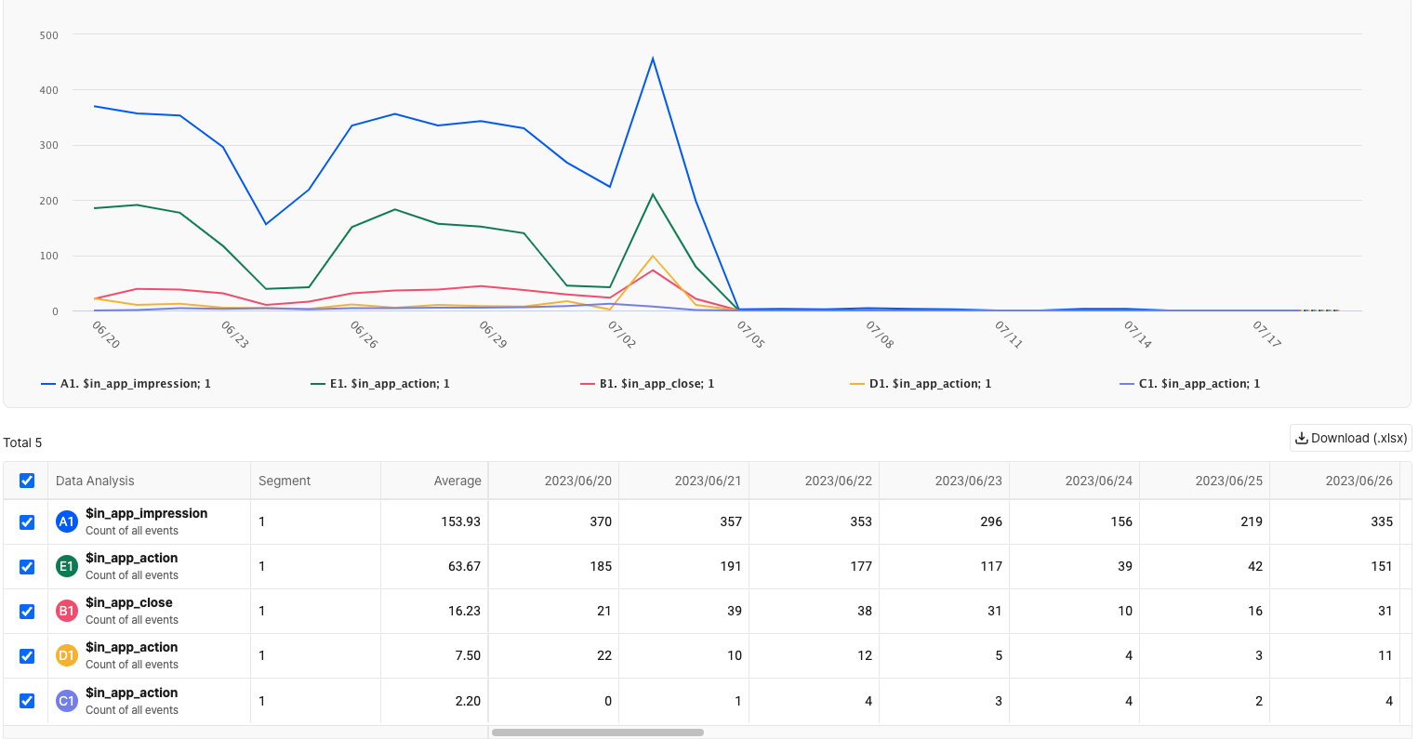This screenshot has height=739, width=1418.
Task: Uncheck the D1 $in_app_action row checkbox
Action: point(27,656)
